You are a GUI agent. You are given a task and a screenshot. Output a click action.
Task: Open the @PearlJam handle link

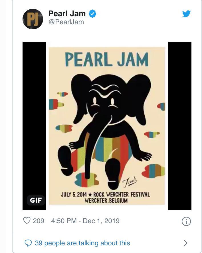click(x=66, y=22)
